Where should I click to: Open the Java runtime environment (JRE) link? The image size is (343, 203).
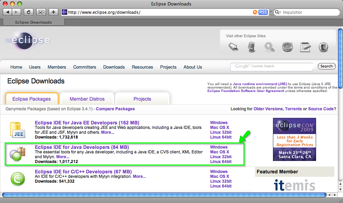[x=260, y=84]
